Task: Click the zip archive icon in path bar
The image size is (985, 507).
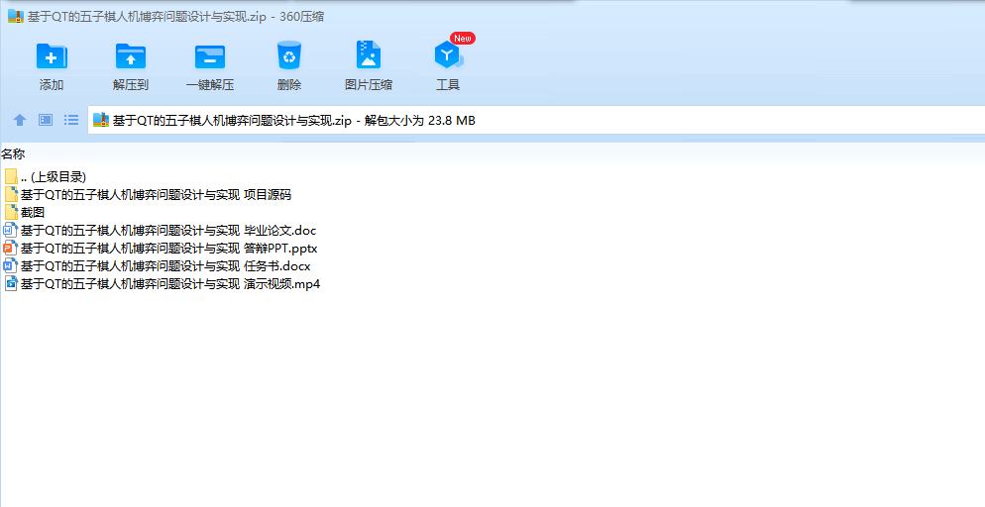Action: coord(100,120)
